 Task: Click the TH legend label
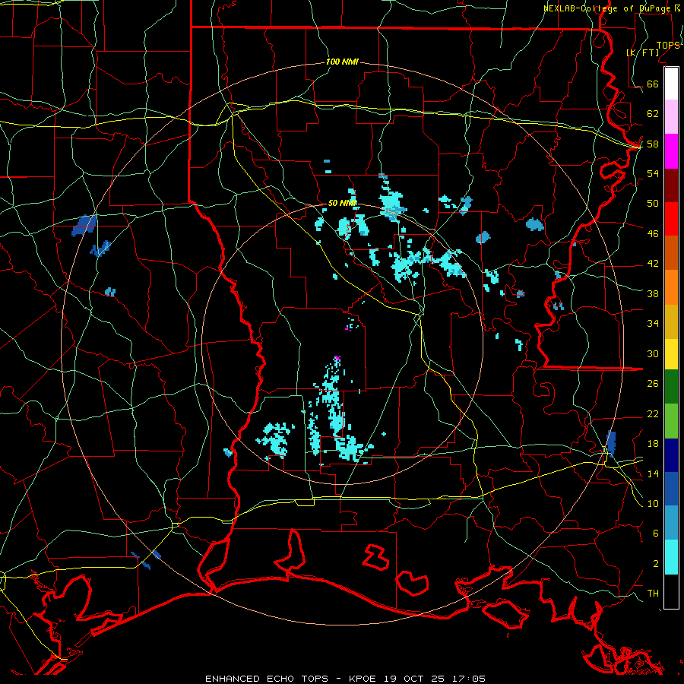point(653,593)
